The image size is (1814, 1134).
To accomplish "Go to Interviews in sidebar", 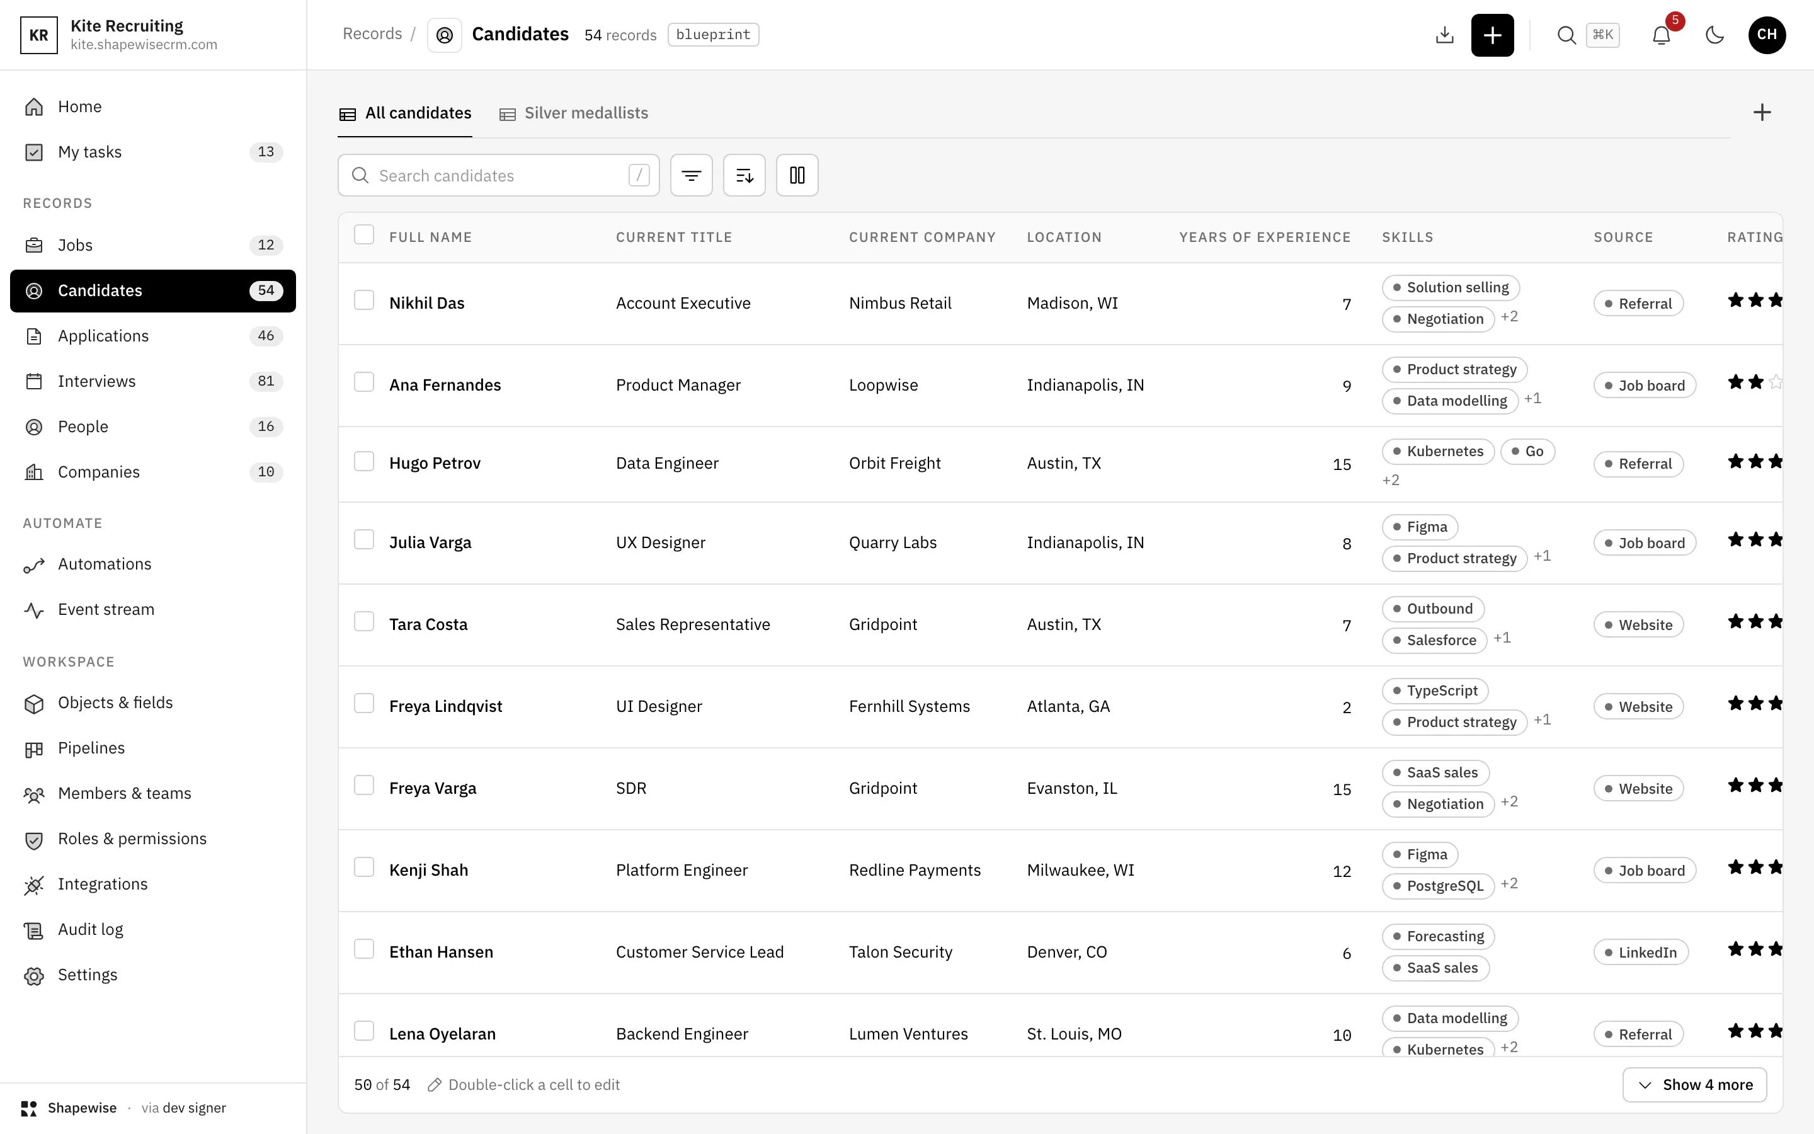I will [x=153, y=381].
